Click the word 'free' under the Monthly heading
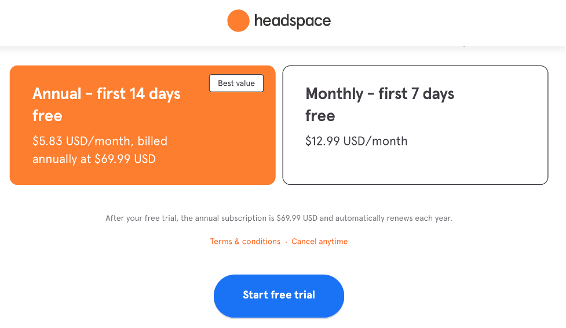This screenshot has height=328, width=566. tap(320, 115)
